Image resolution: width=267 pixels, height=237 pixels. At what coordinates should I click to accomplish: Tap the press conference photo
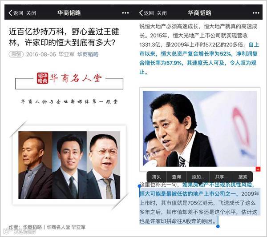(200, 129)
